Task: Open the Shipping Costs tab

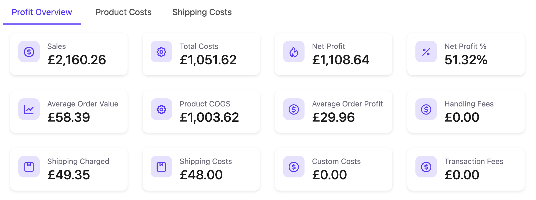Action: point(202,12)
